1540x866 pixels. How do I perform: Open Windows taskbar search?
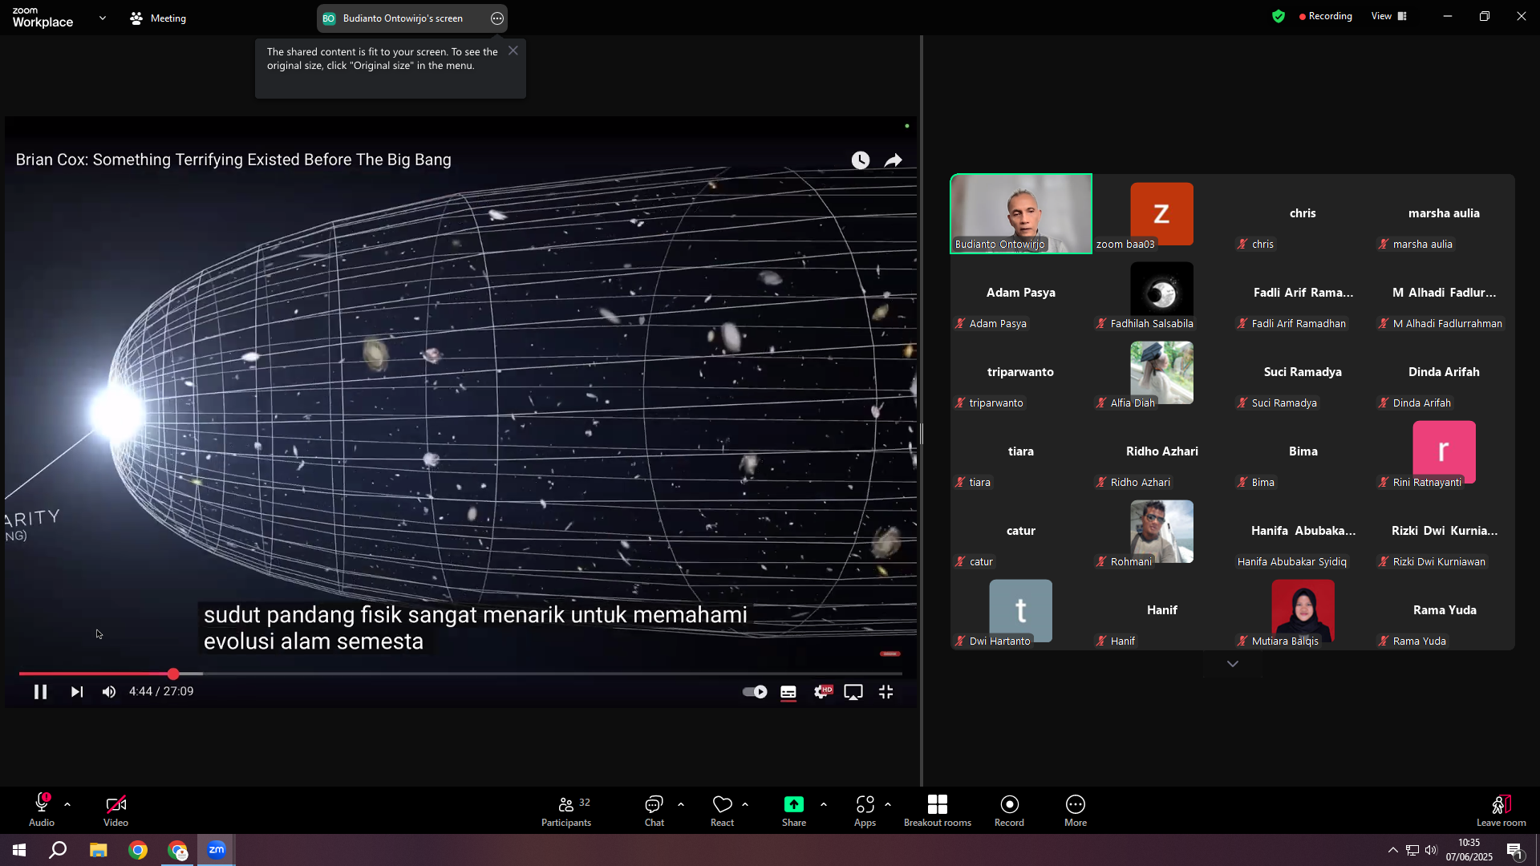(x=58, y=850)
